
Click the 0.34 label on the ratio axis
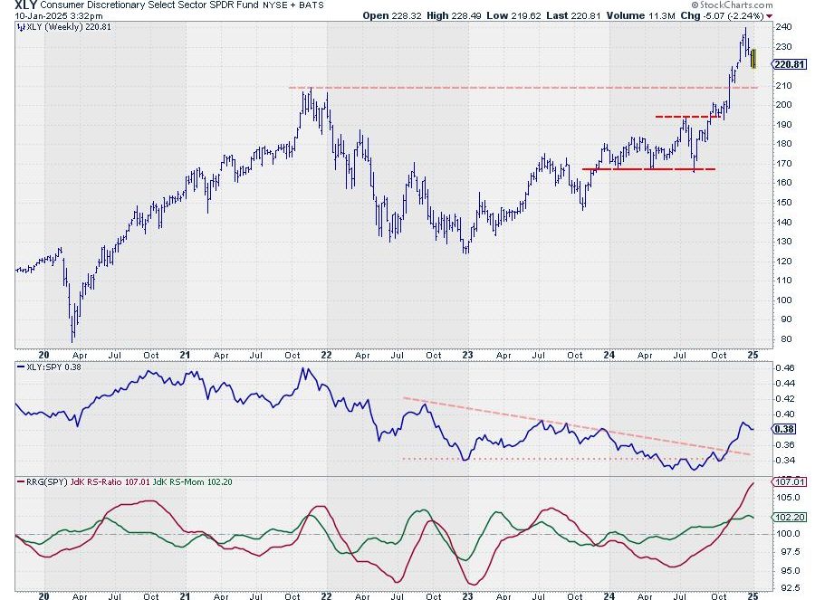(x=785, y=461)
